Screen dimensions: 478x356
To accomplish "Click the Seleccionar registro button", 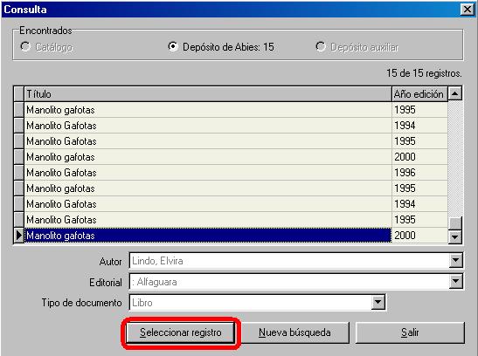I will [x=181, y=332].
